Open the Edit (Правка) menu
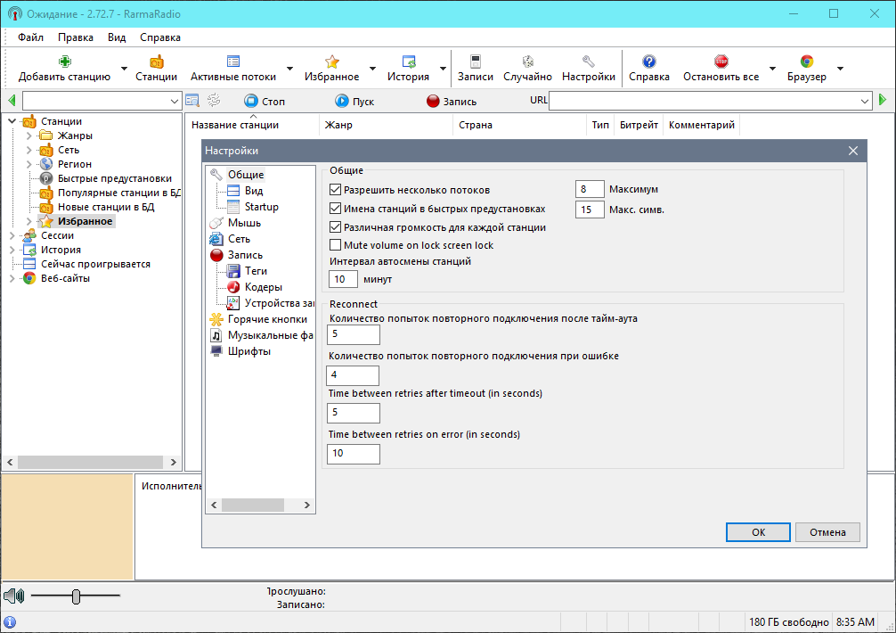 pos(76,37)
